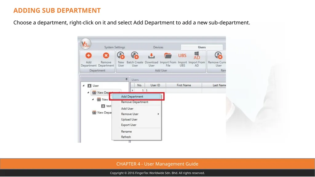Screen dimensions: 315x177
Task: Select Import From AD icon
Action: point(197,55)
